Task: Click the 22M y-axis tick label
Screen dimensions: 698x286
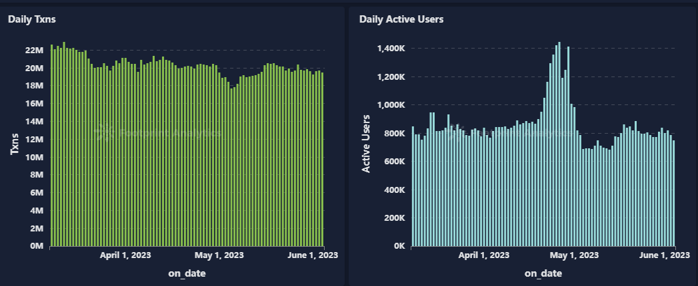Action: pos(34,51)
